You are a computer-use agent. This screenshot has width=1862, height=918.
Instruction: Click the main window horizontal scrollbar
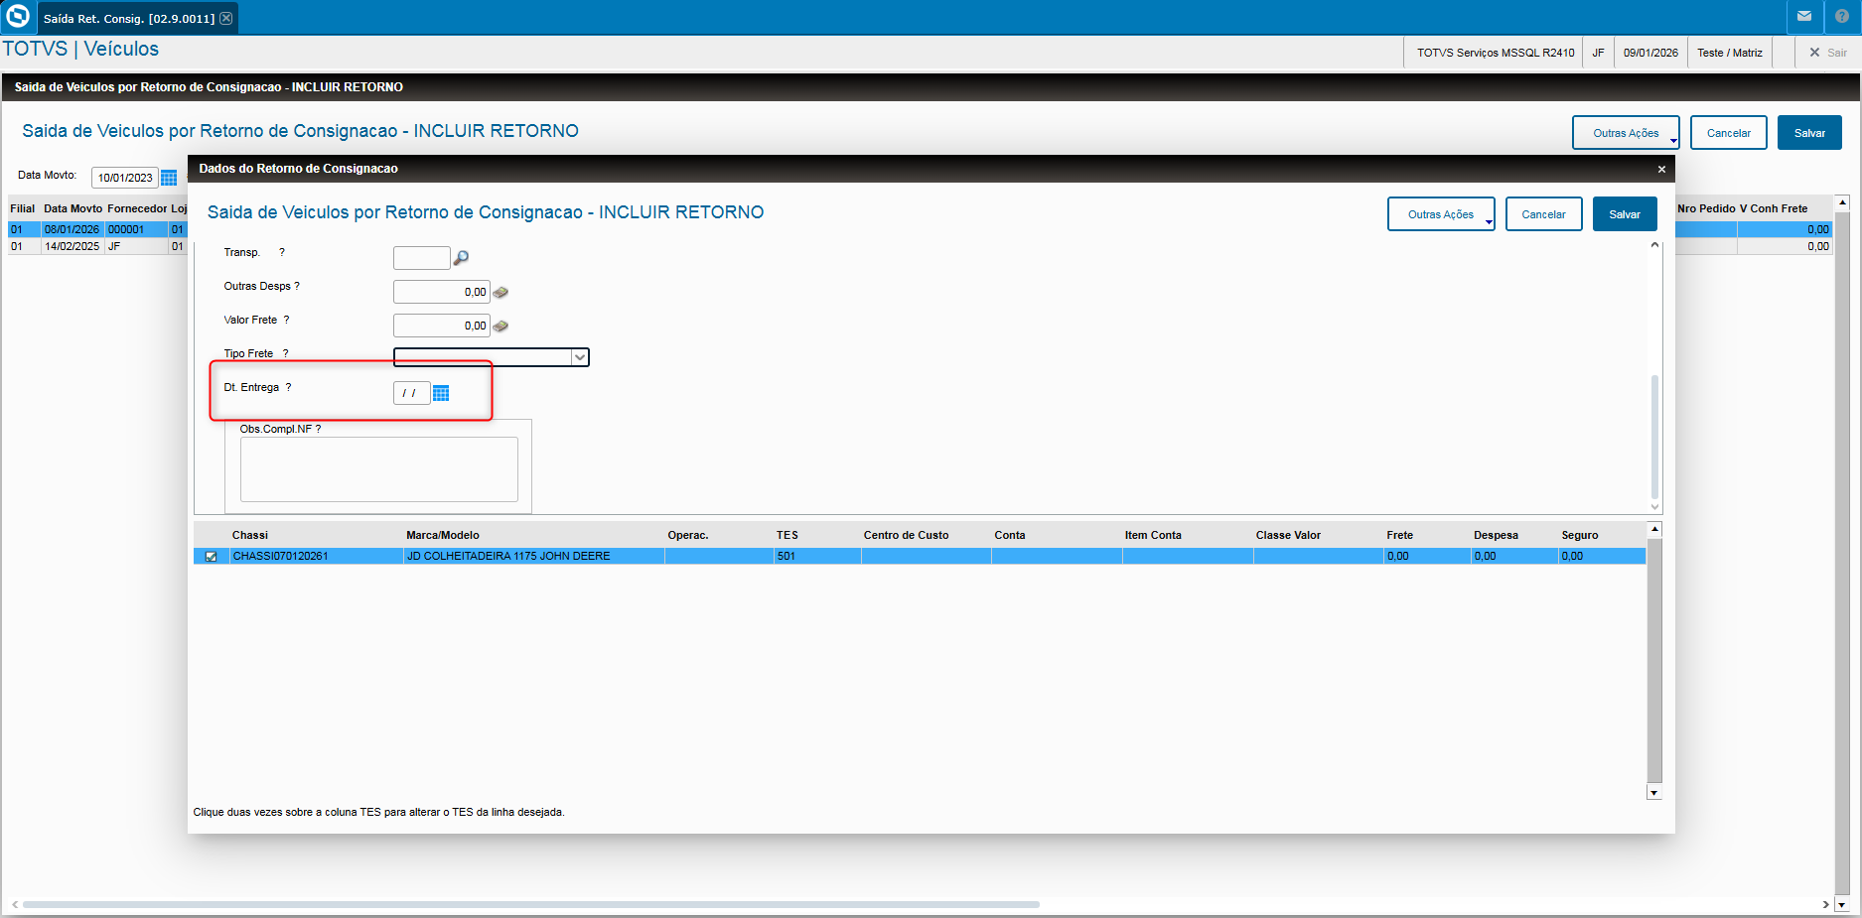(531, 904)
